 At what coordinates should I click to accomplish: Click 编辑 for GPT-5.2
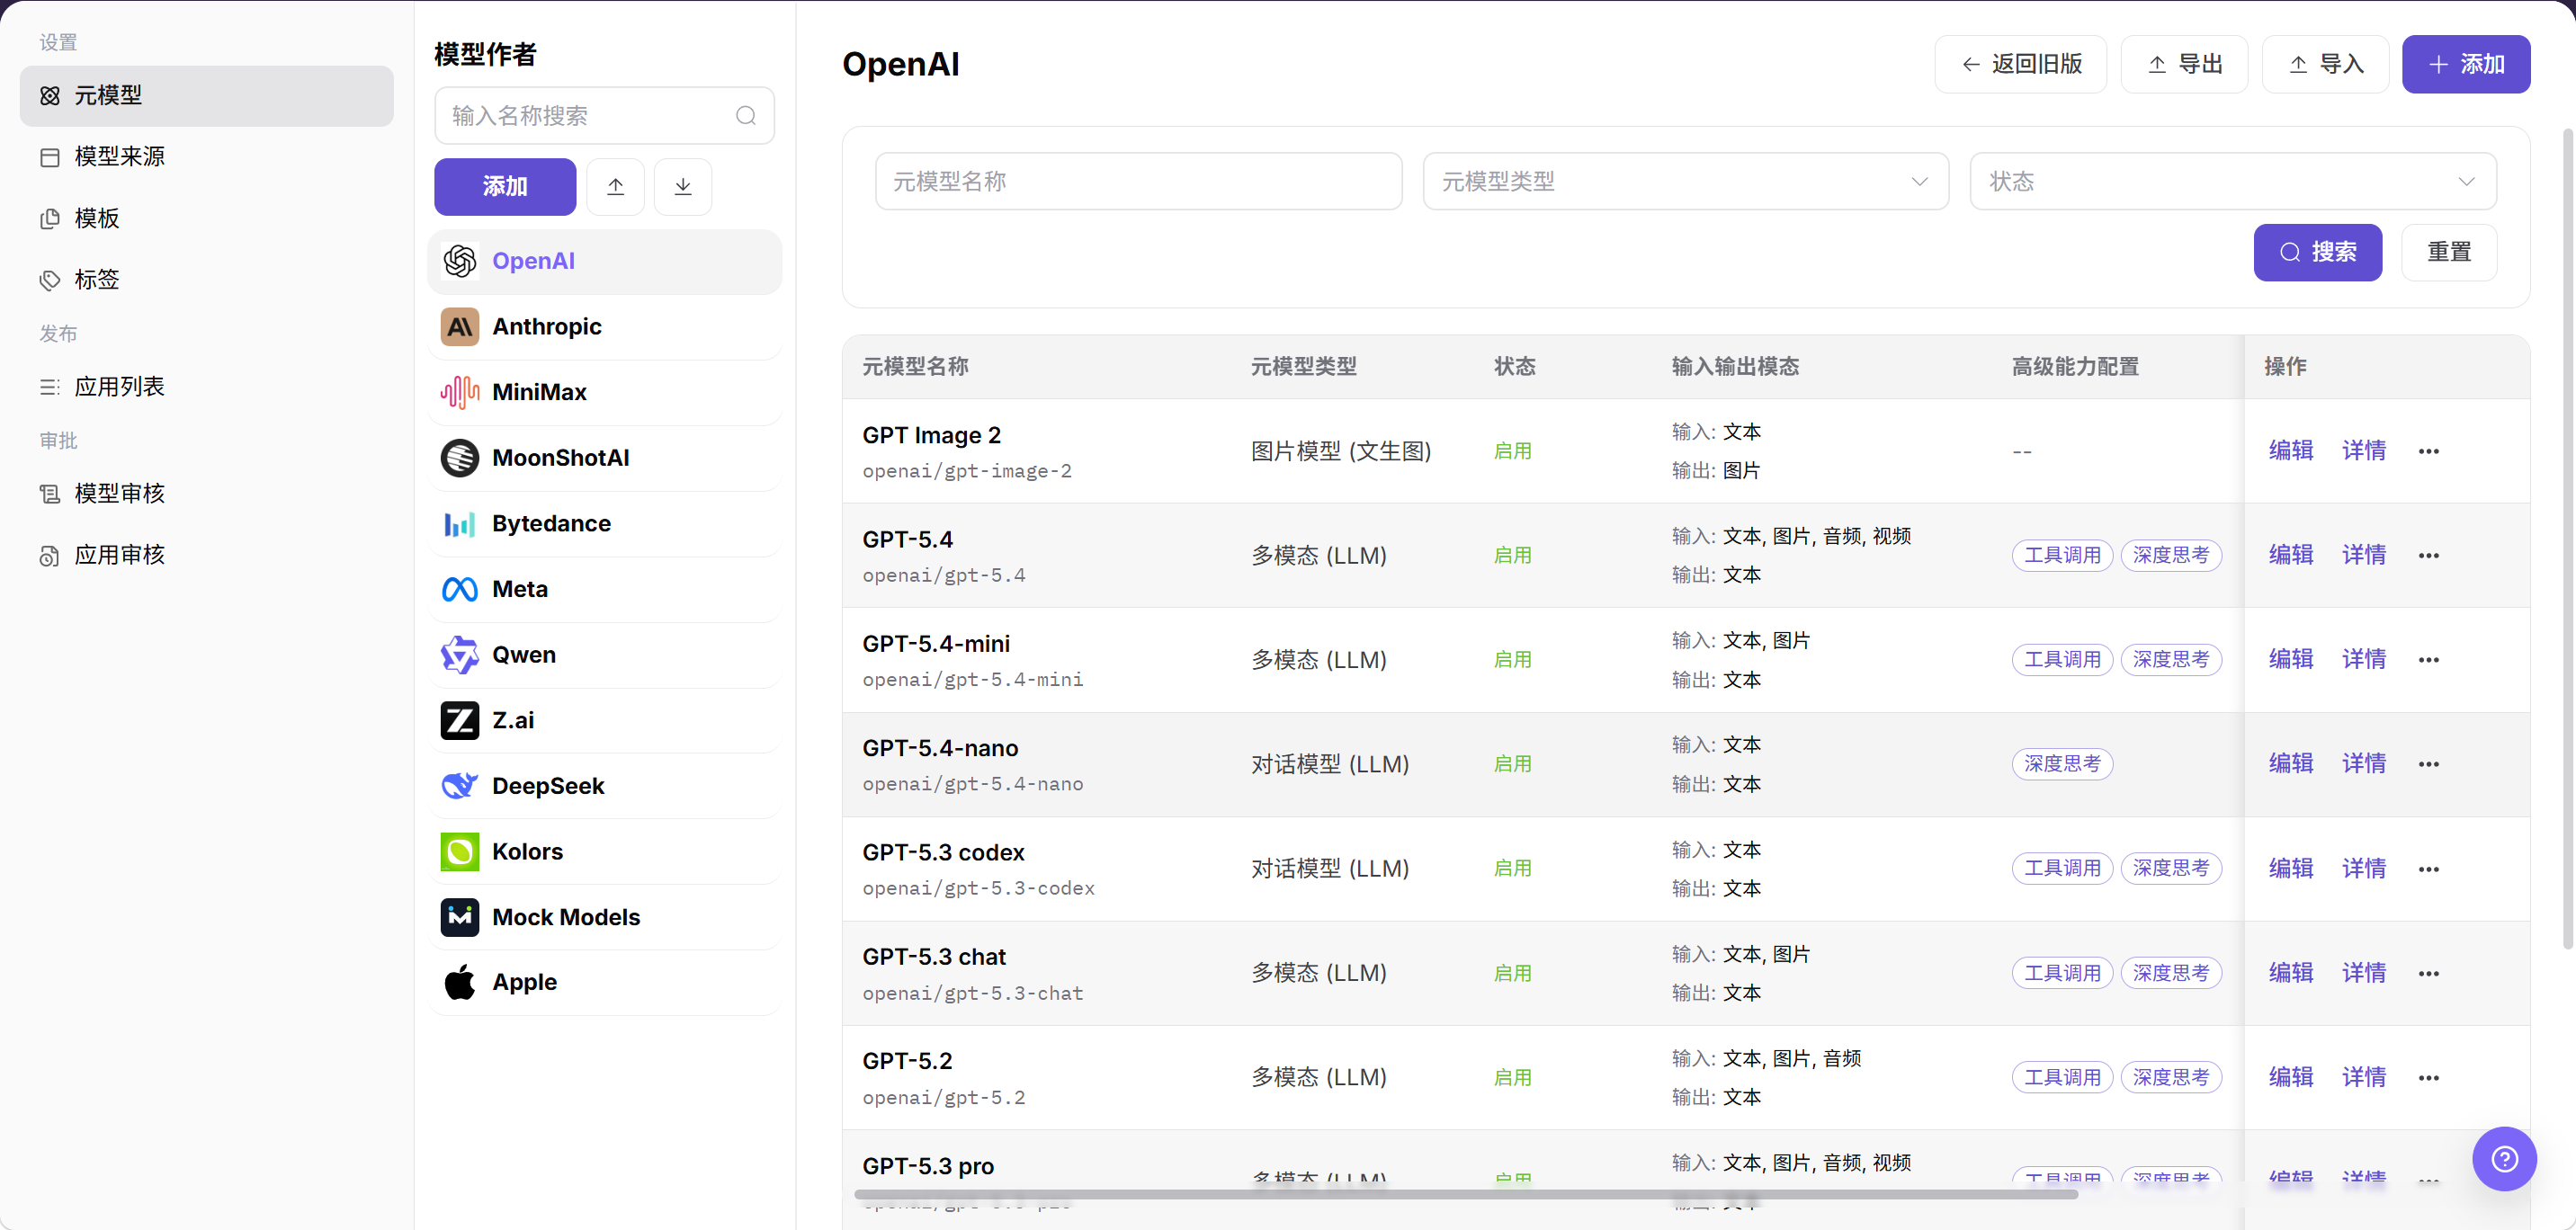(x=2290, y=1078)
